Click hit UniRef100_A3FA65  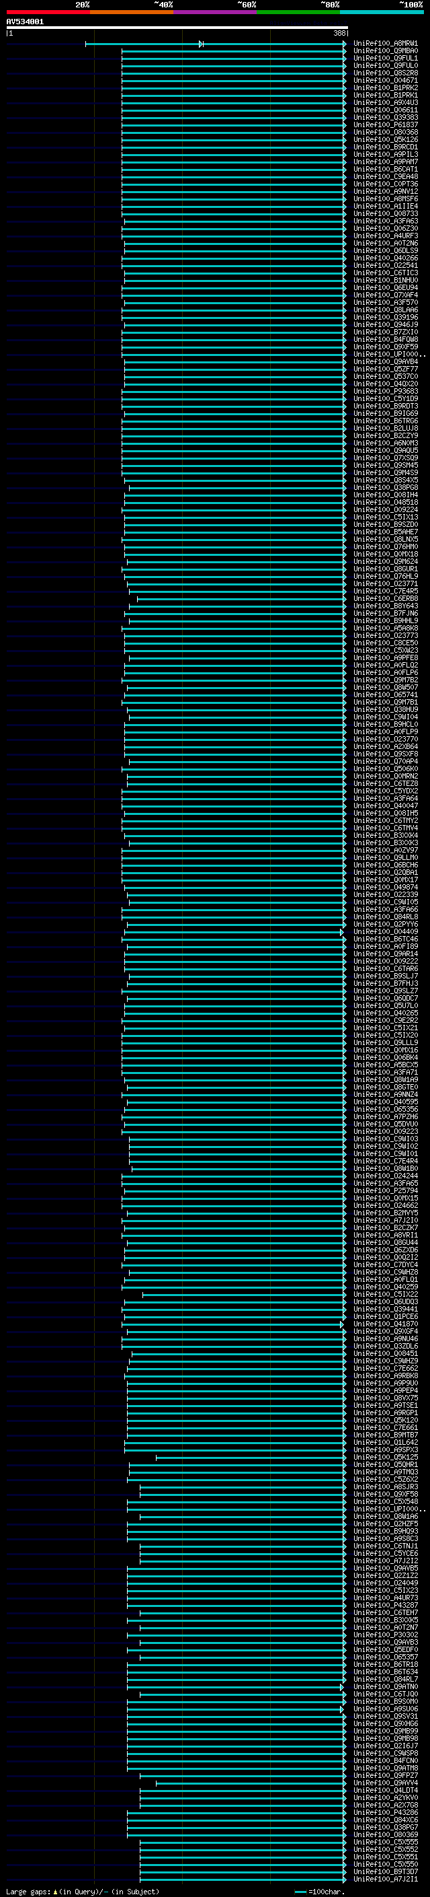[x=385, y=1184]
